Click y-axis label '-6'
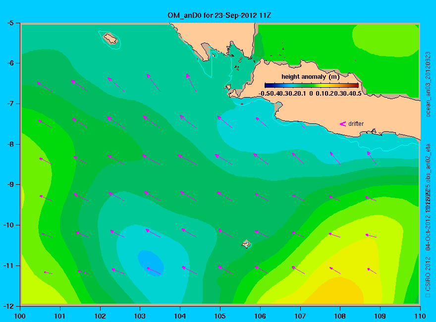This screenshot has width=436, height=322. (10, 63)
